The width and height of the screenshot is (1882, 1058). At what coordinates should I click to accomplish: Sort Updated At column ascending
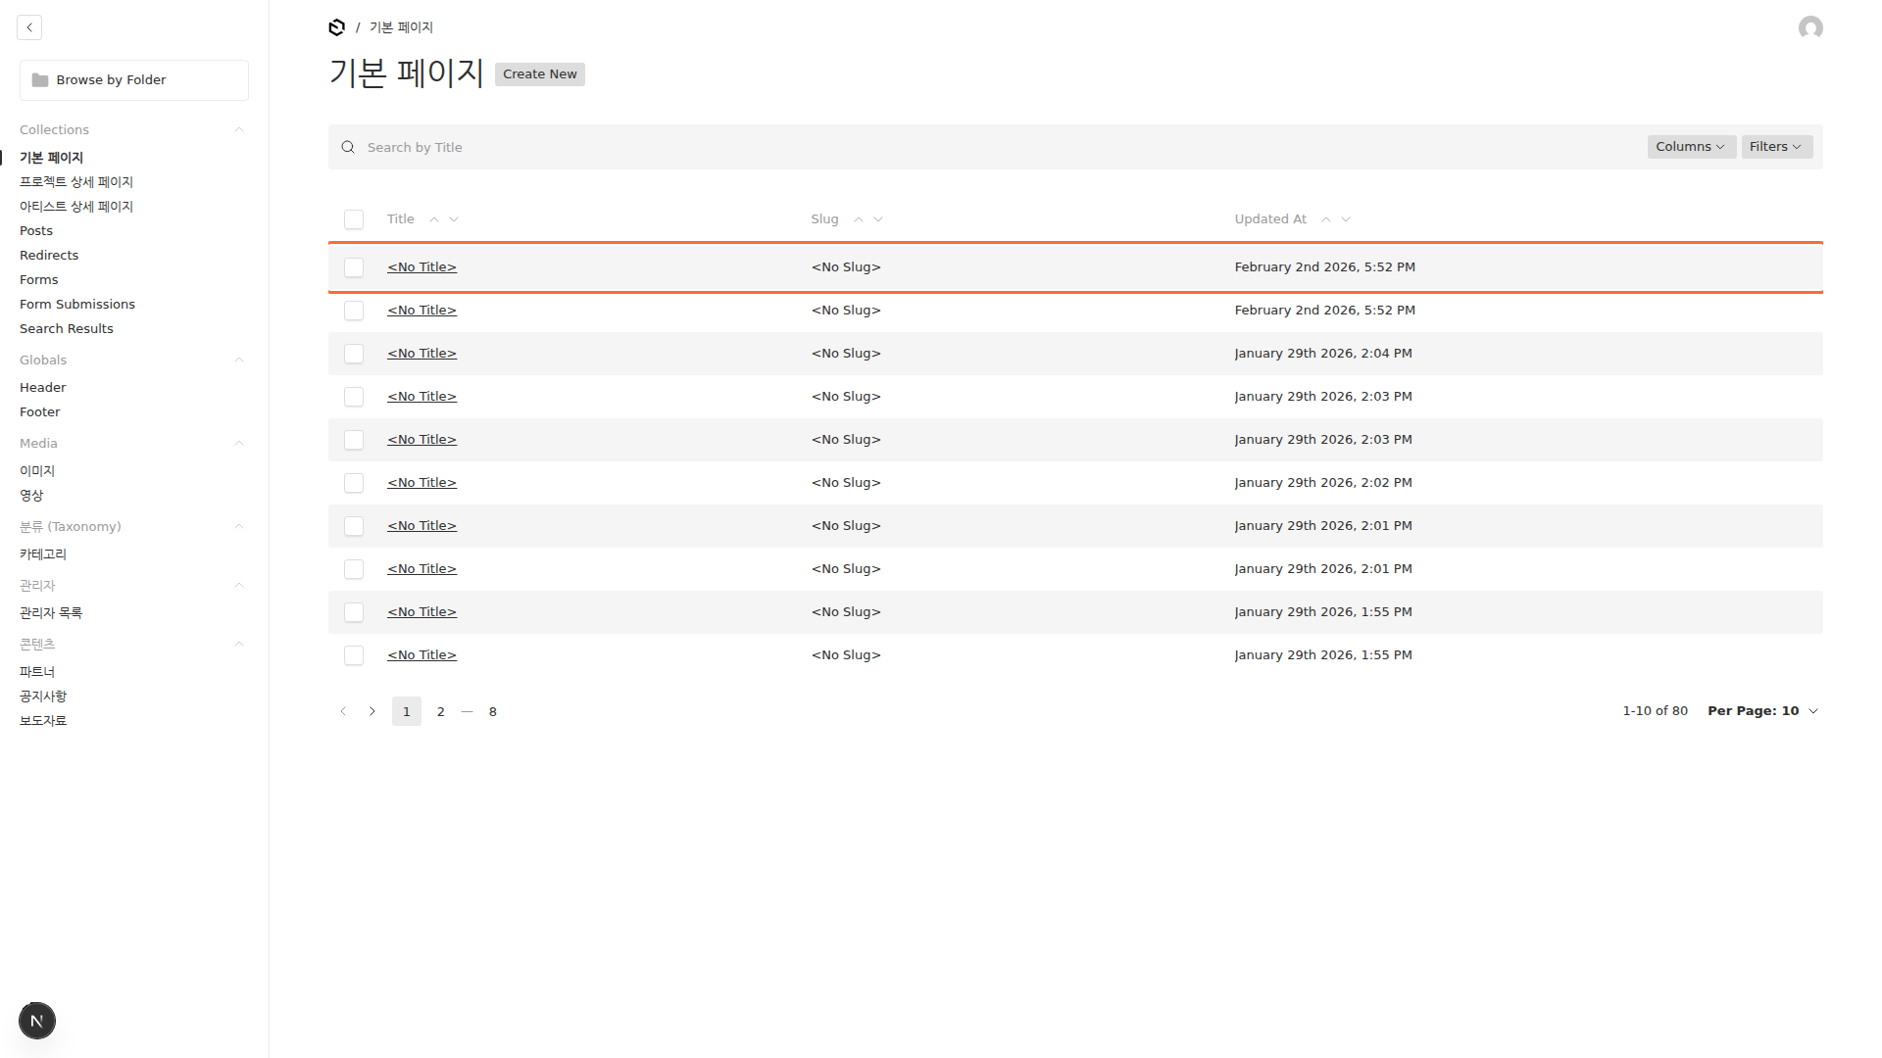[x=1326, y=219]
